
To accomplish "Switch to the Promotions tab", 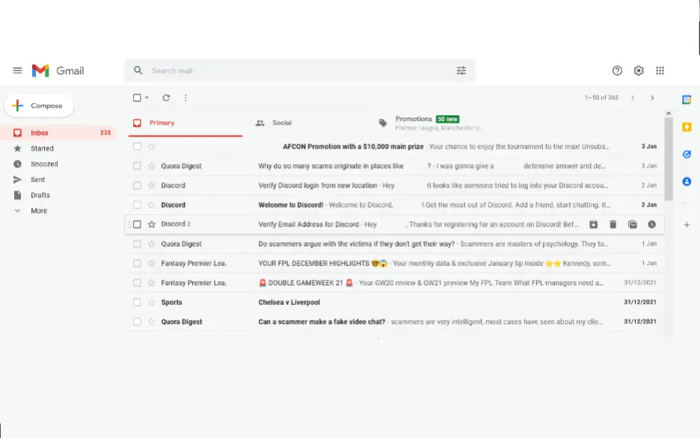I will click(432, 123).
